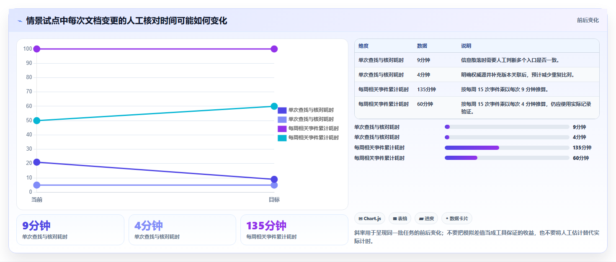Click the 0 y-axis label
The height and width of the screenshot is (262, 616).
click(31, 192)
